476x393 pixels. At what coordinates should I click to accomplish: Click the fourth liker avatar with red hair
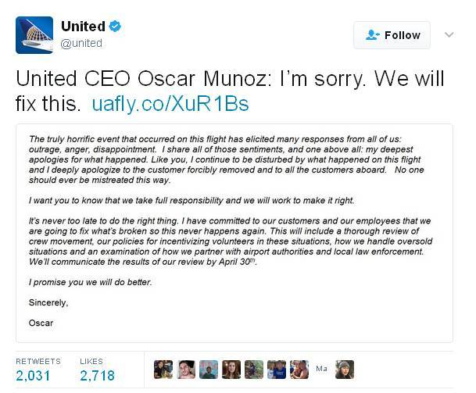click(231, 370)
